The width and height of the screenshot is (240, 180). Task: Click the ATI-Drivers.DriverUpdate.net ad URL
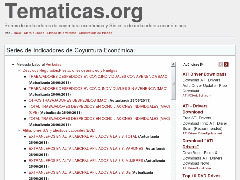(x=202, y=133)
